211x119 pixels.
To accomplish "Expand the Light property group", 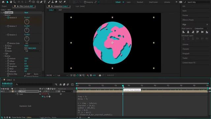I will tap(4, 54).
